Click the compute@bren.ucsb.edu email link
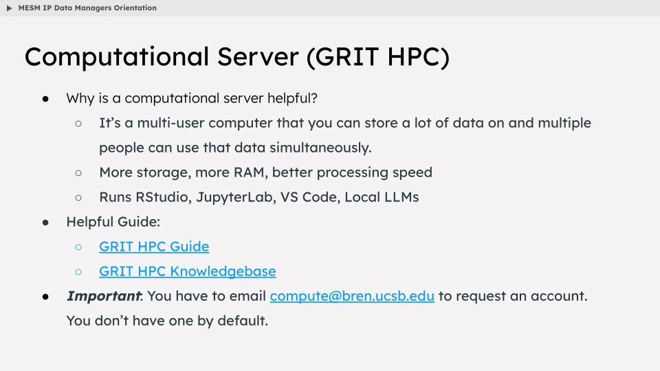 (x=352, y=296)
